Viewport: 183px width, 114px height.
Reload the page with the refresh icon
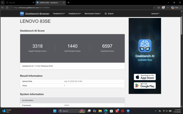click(x=7, y=8)
